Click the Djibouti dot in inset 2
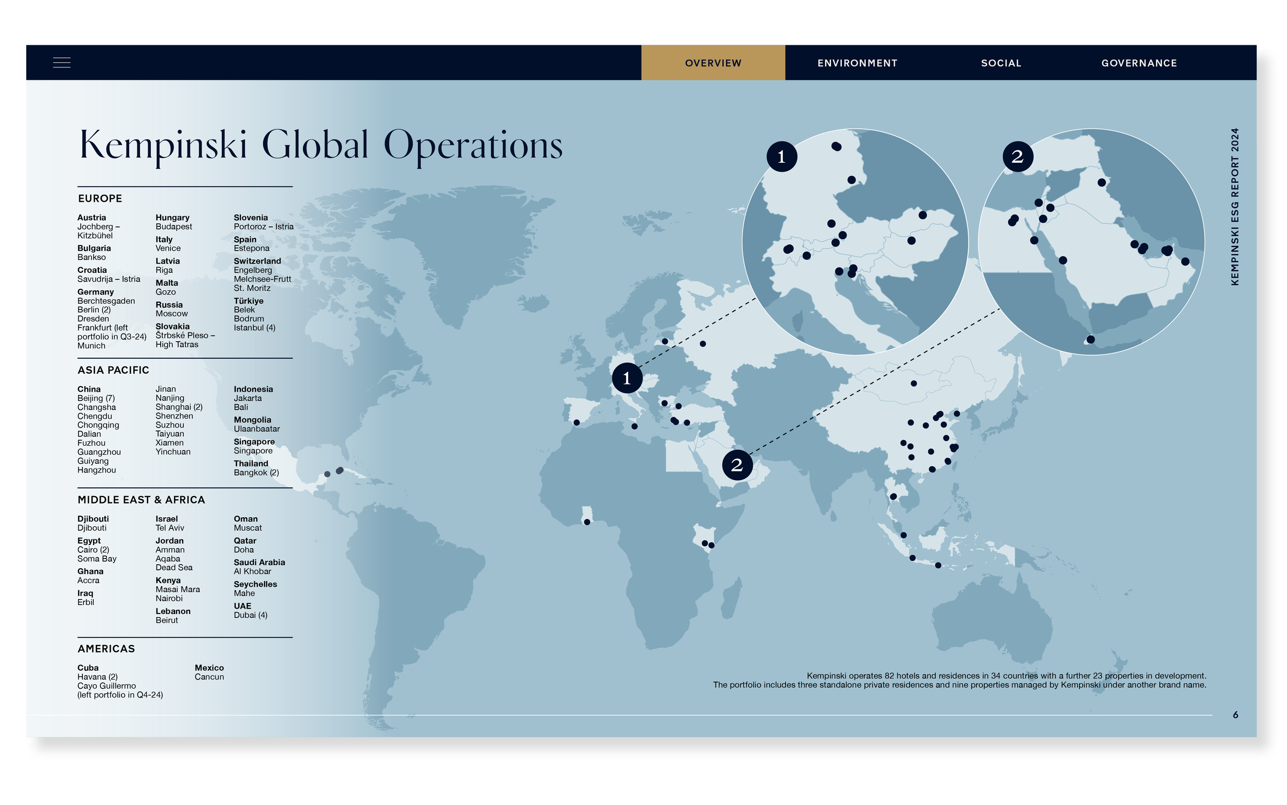 [x=1090, y=339]
